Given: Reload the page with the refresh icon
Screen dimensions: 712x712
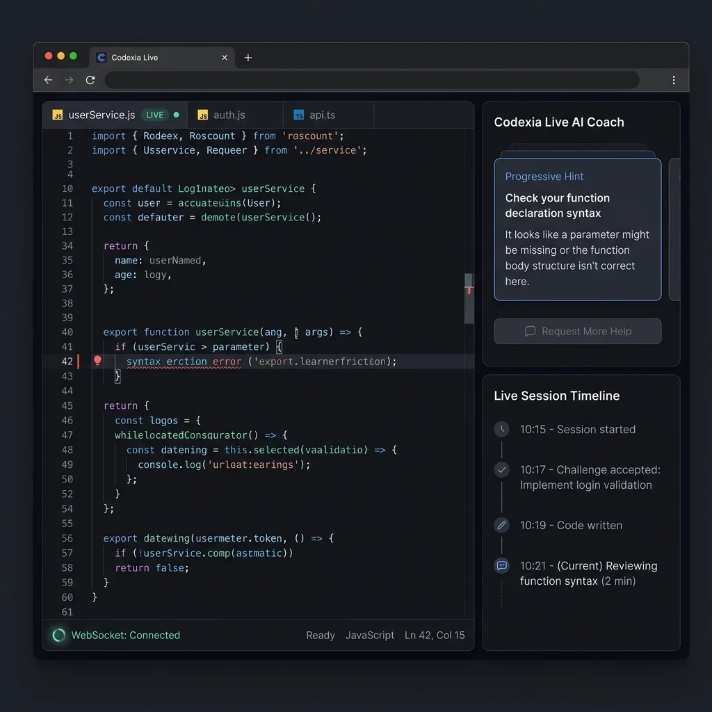Looking at the screenshot, I should coord(90,80).
